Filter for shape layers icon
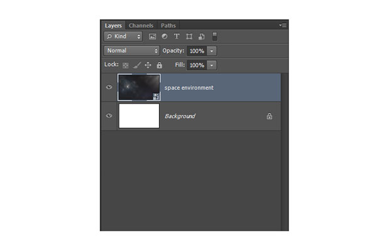377x251 pixels. coord(189,36)
